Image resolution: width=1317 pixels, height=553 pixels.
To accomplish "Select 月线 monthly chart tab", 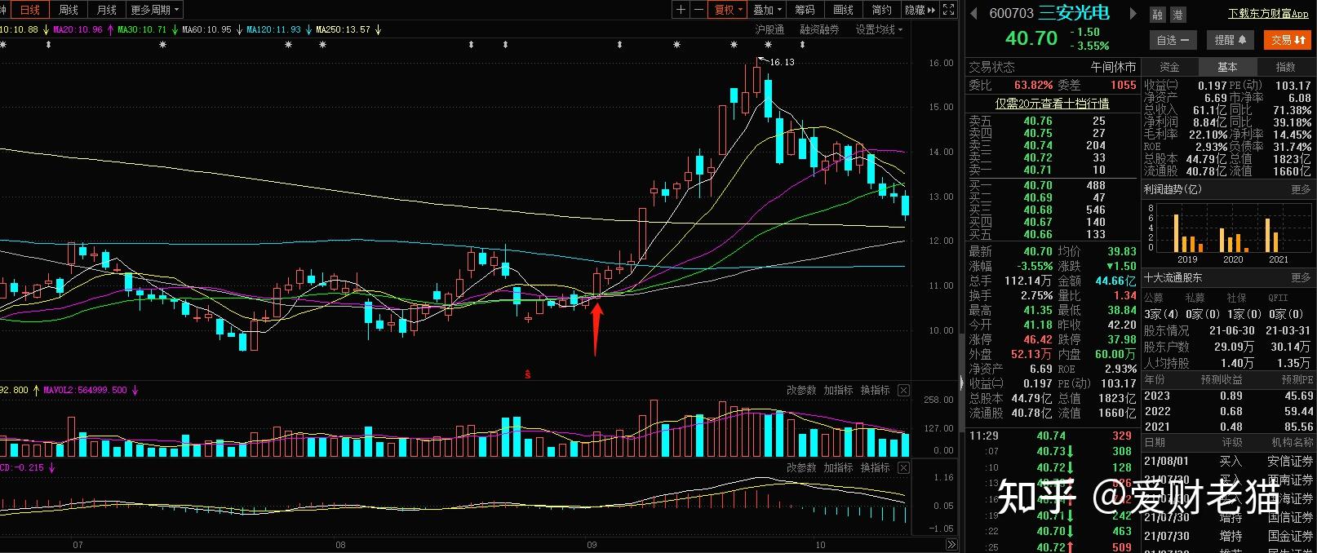I will coord(106,10).
